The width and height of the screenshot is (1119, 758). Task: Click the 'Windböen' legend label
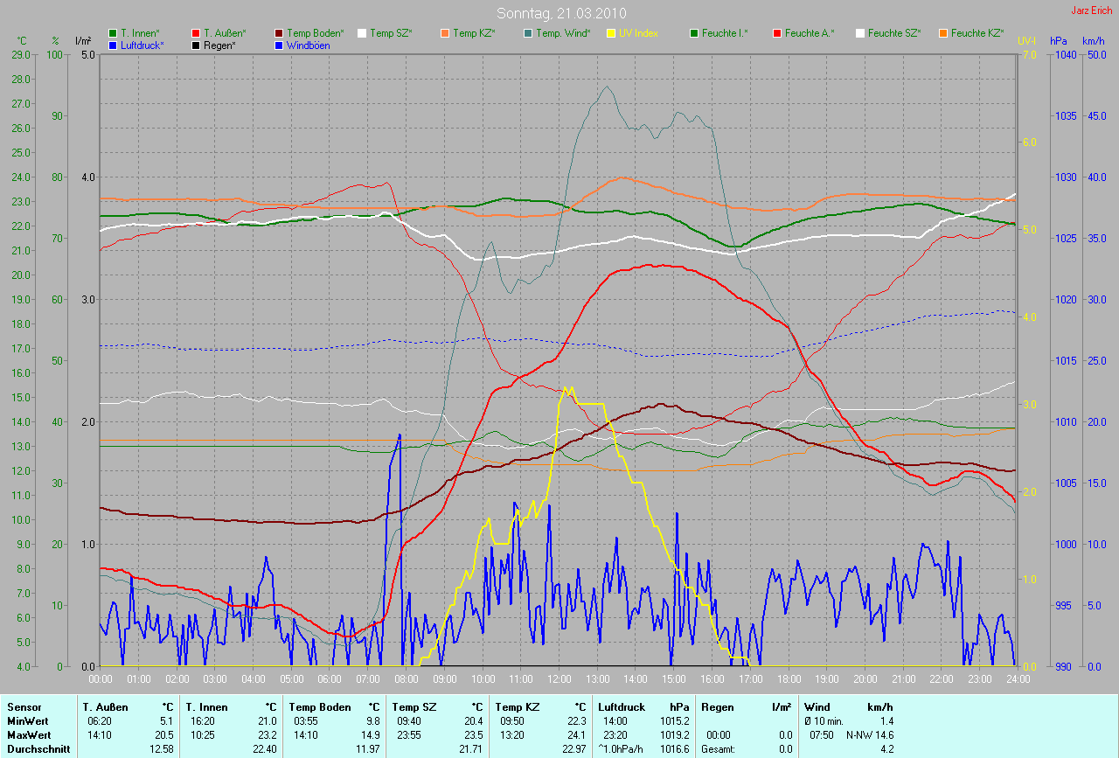(x=309, y=45)
